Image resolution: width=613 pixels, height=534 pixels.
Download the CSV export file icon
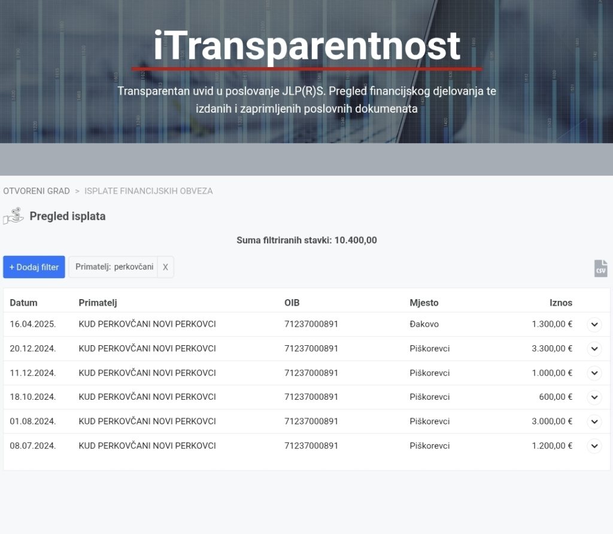tap(600, 268)
